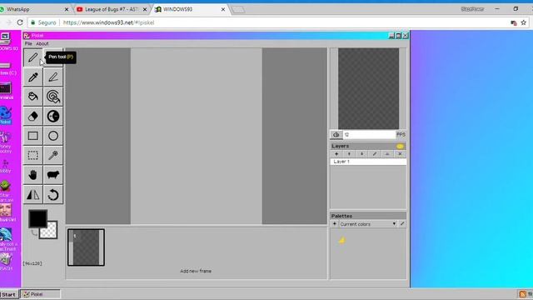Open the Star Wars desktop icon

click(6, 192)
